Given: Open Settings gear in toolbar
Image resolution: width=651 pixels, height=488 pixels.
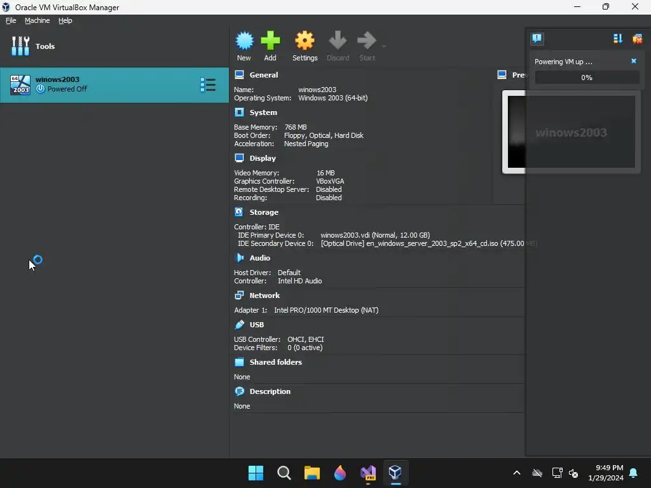Looking at the screenshot, I should [305, 41].
